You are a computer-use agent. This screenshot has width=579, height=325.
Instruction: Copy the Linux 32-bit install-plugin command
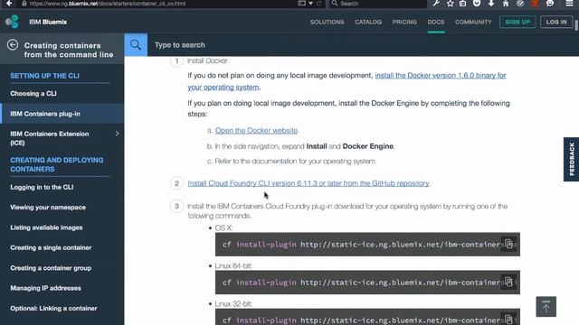[508, 319]
